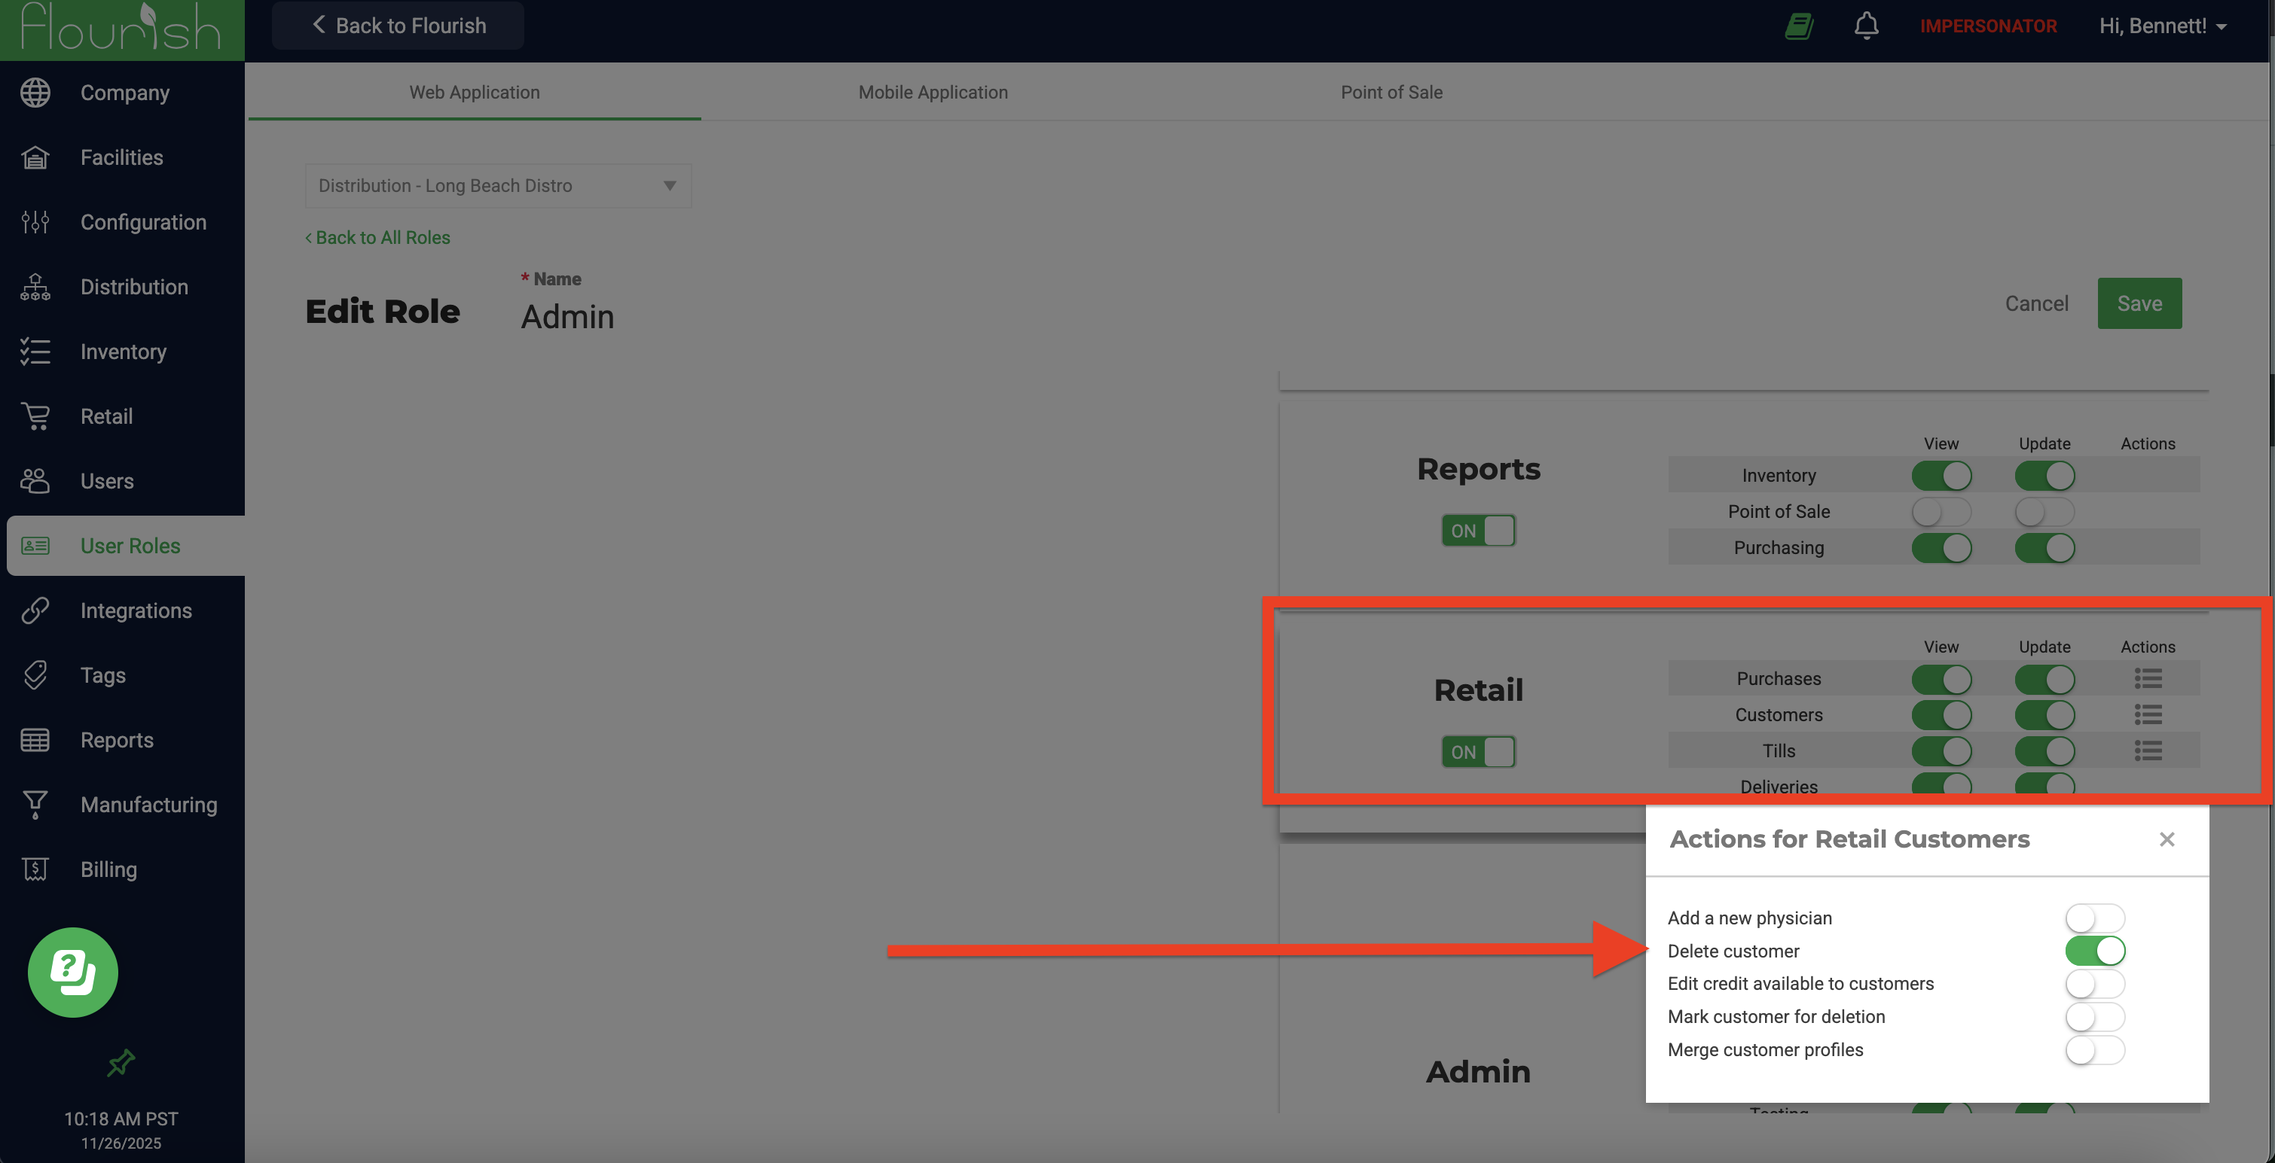Switch to the Mobile Application tab
This screenshot has width=2275, height=1163.
(x=933, y=92)
